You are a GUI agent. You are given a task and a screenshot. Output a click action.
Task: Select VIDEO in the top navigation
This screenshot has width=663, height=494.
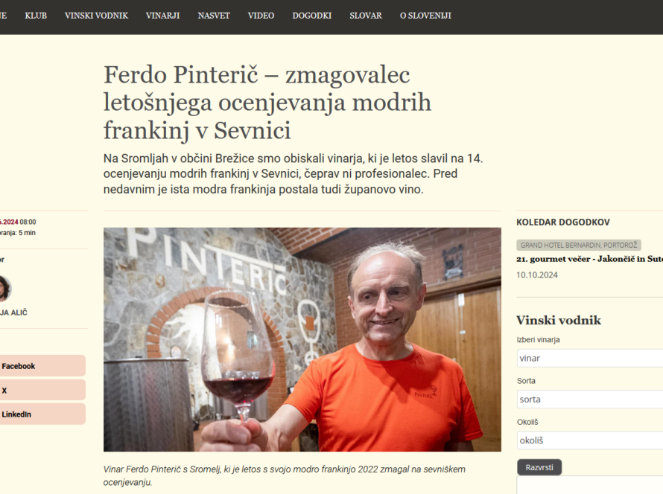261,16
